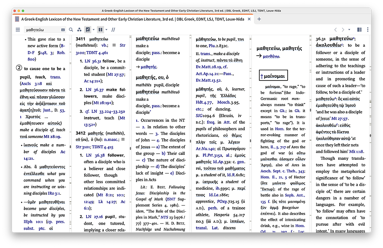Go forward with the right arrow
The image size is (383, 248).
pyautogui.click(x=343, y=30)
